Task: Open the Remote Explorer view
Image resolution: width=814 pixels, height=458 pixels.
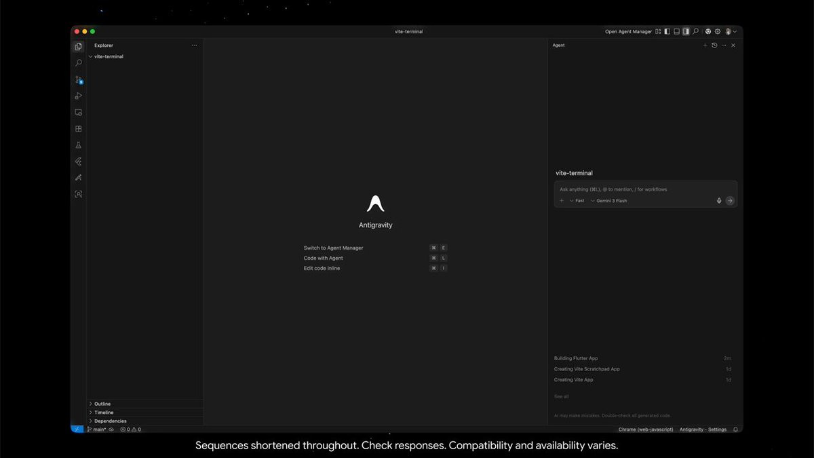Action: click(79, 112)
